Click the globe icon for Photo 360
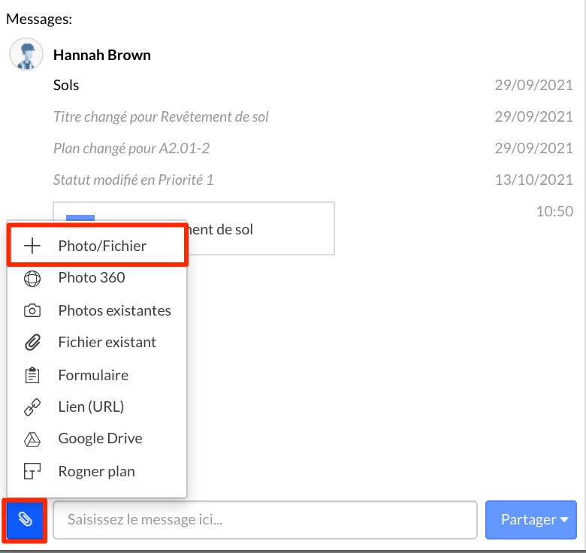This screenshot has width=586, height=553. coord(32,278)
